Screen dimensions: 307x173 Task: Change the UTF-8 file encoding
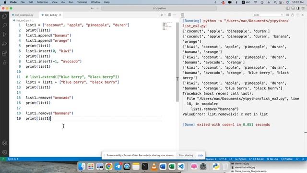223,159
